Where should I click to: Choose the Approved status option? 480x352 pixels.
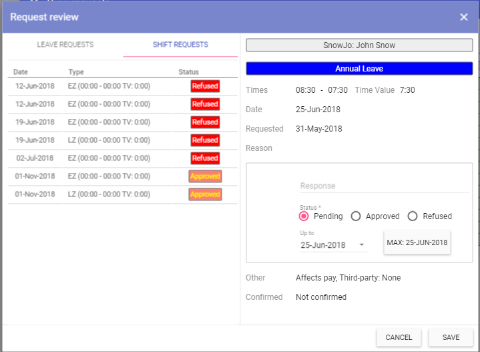pos(356,216)
